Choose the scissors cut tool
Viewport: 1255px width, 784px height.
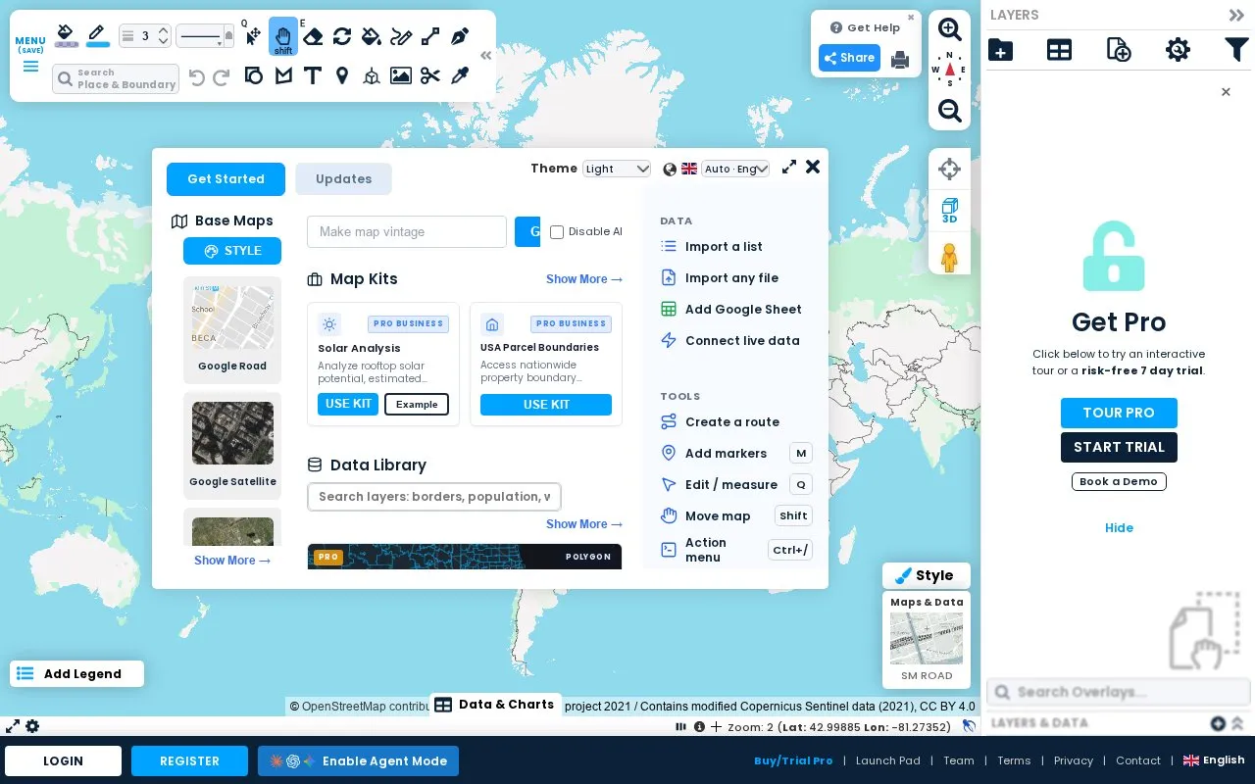click(430, 75)
